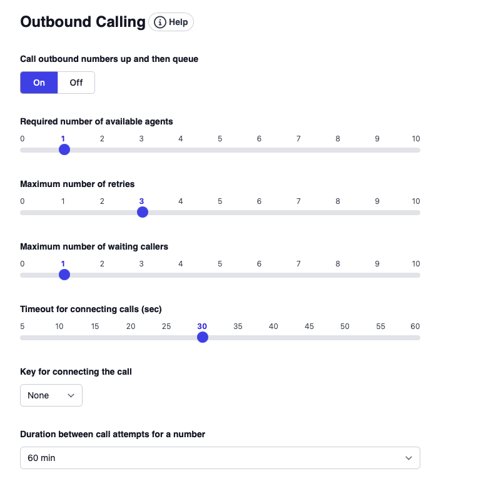
Task: Click the connecting calls timeout slider handle
Action: tap(202, 337)
